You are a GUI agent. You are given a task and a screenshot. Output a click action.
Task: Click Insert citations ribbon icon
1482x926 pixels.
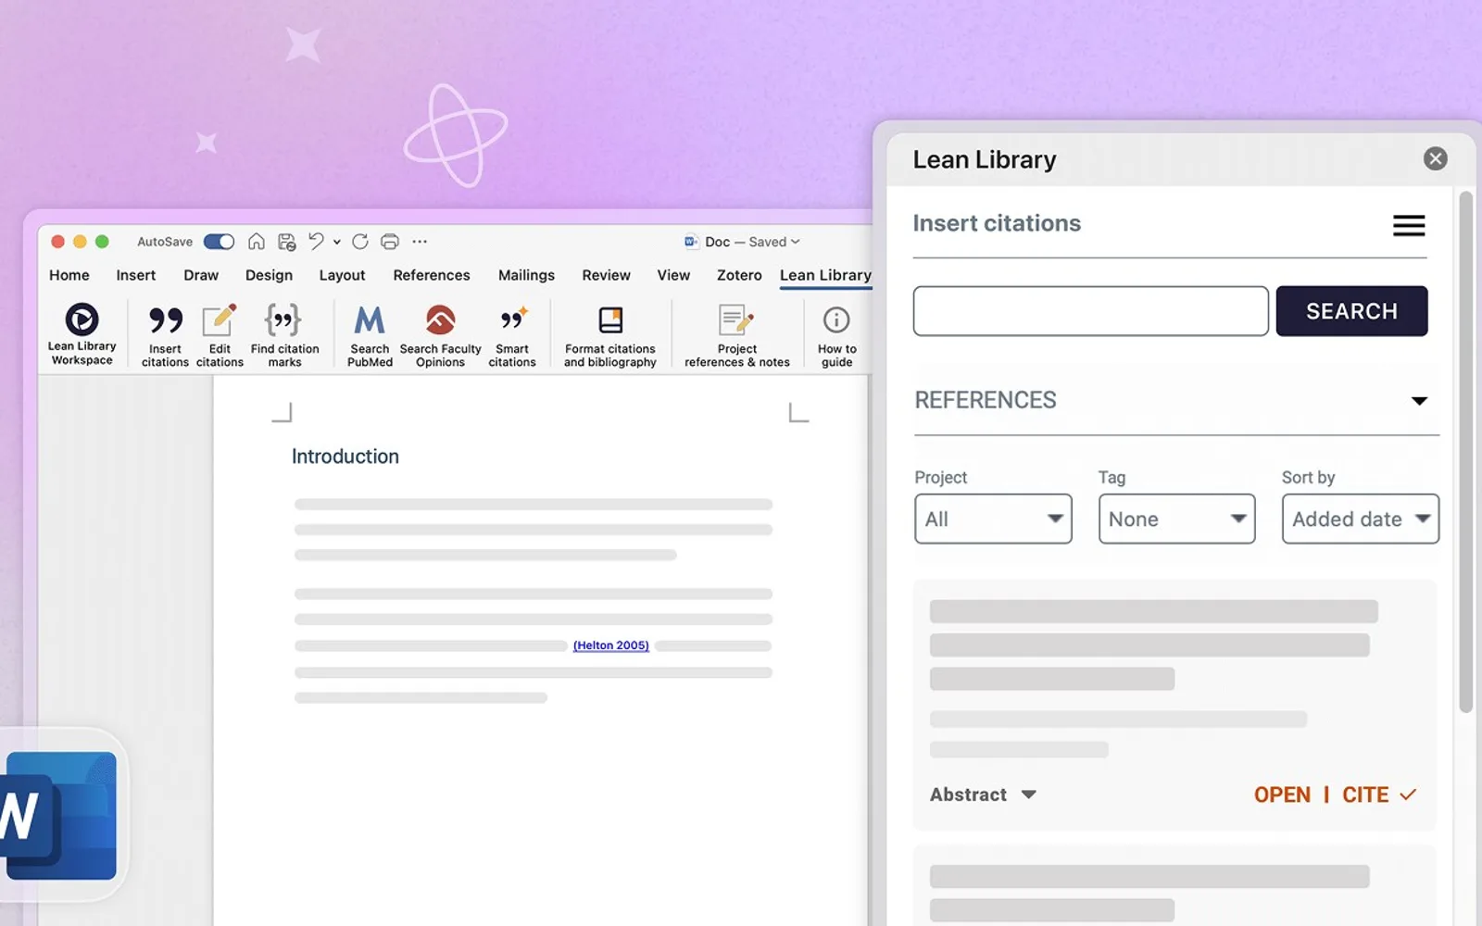point(165,336)
